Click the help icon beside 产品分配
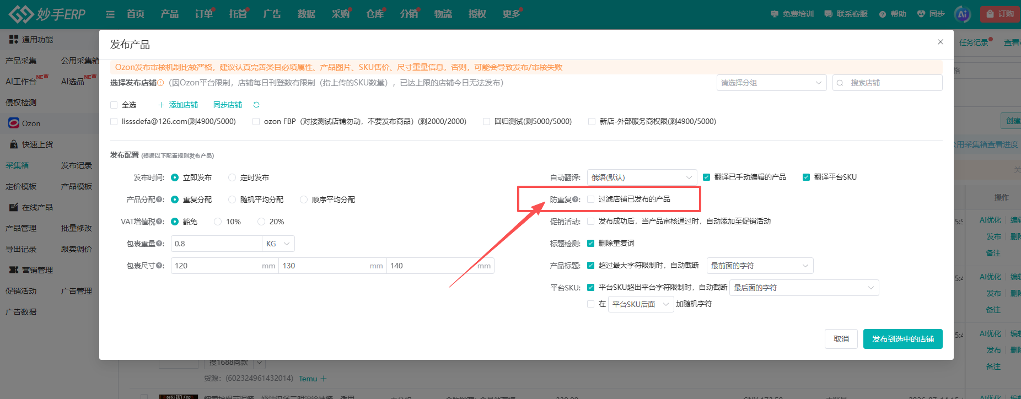 (x=159, y=199)
